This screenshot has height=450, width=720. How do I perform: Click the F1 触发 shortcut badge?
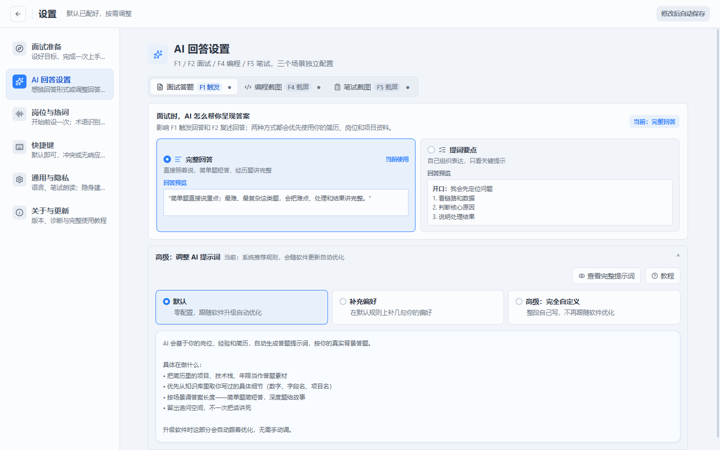[209, 87]
